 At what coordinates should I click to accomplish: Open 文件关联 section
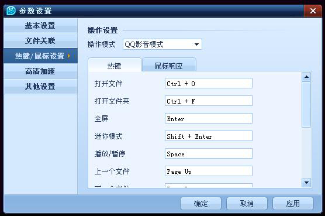[x=40, y=40]
